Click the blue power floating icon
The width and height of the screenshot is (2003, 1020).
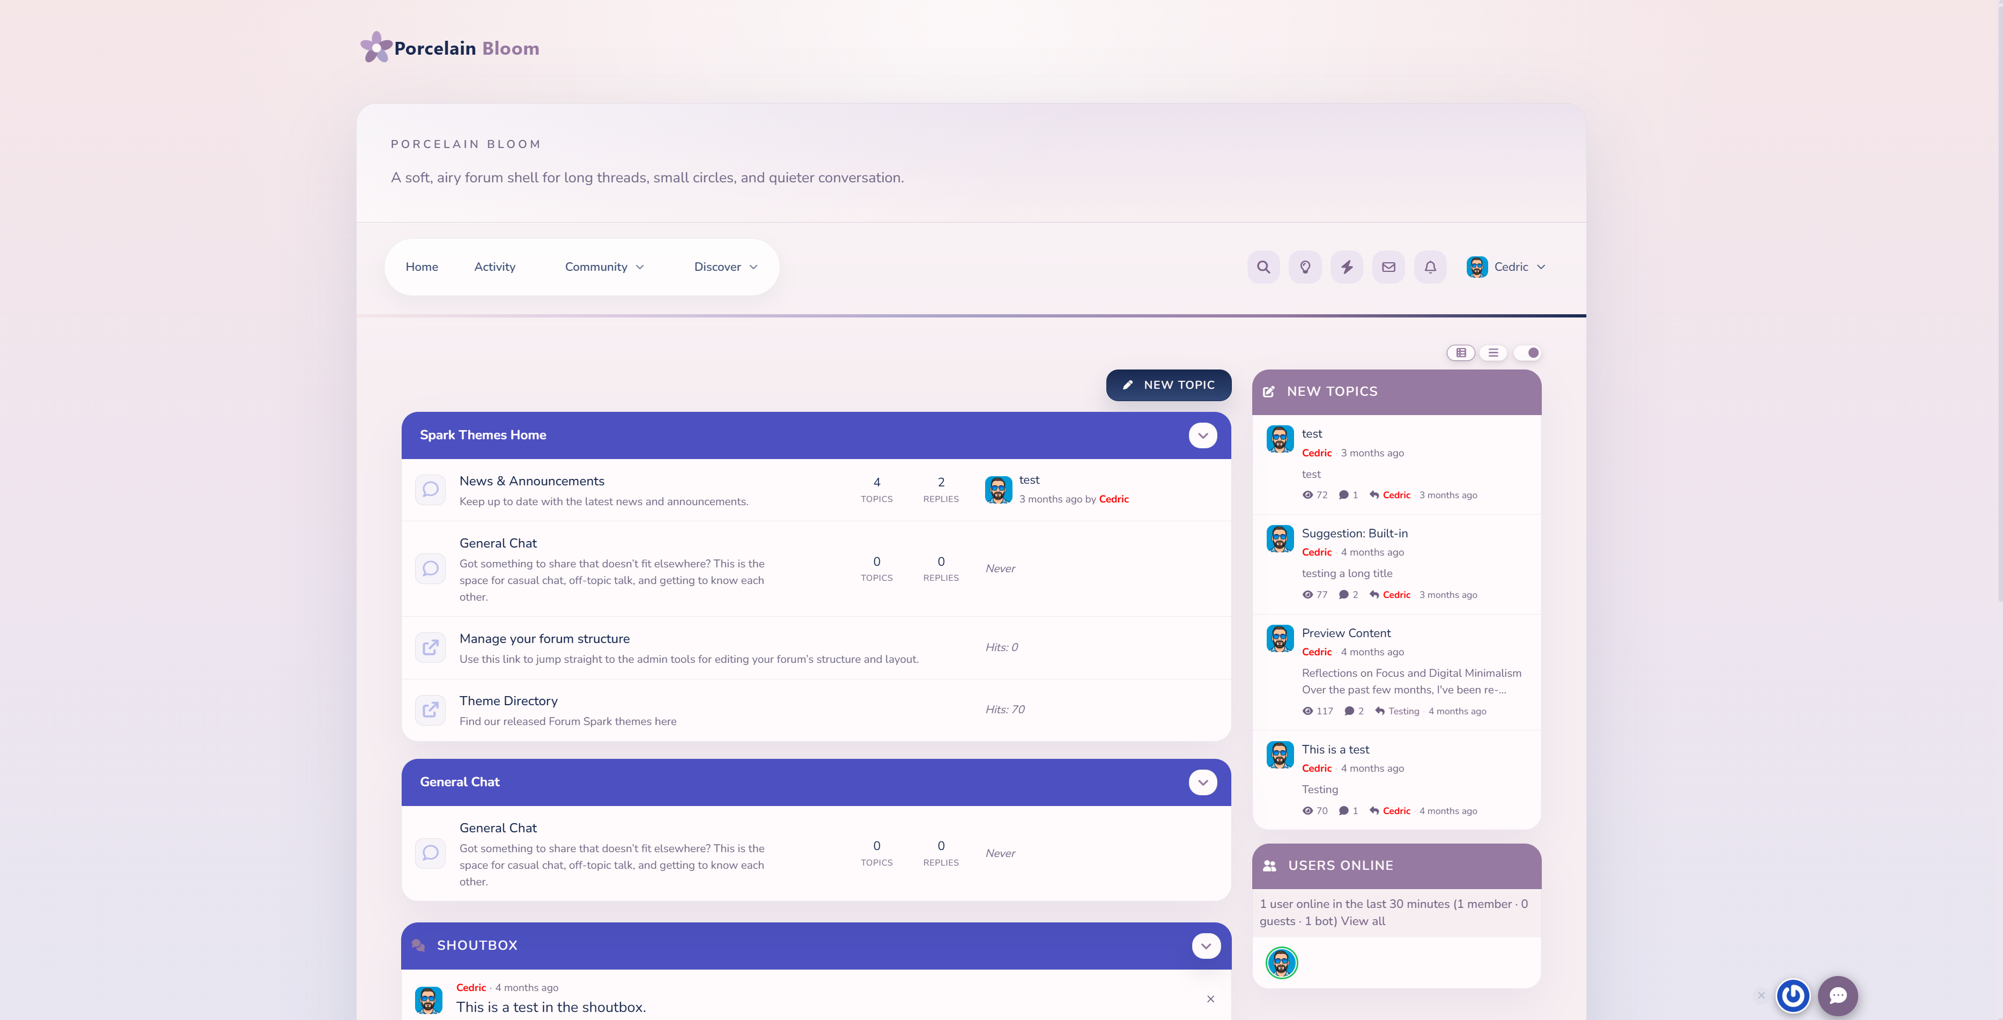point(1793,996)
